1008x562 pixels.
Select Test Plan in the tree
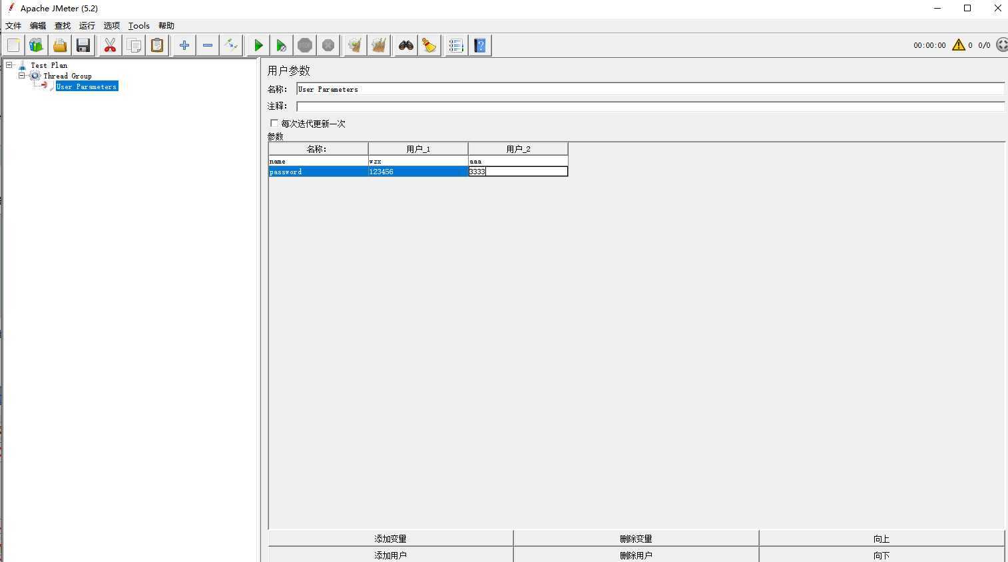49,65
